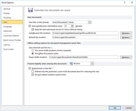The image size is (136, 111).
Task: Expand the SE.docx document dropdown
Action: 92,64
